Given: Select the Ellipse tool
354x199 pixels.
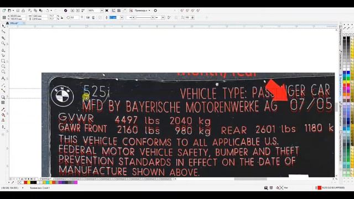Looking at the screenshot, I should (3, 66).
